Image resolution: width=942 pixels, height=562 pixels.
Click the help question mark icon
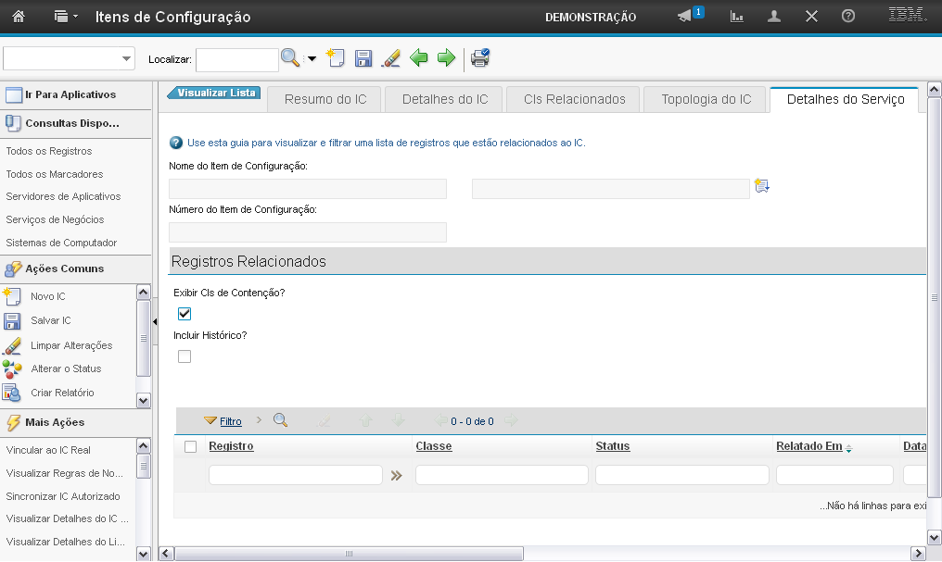847,16
